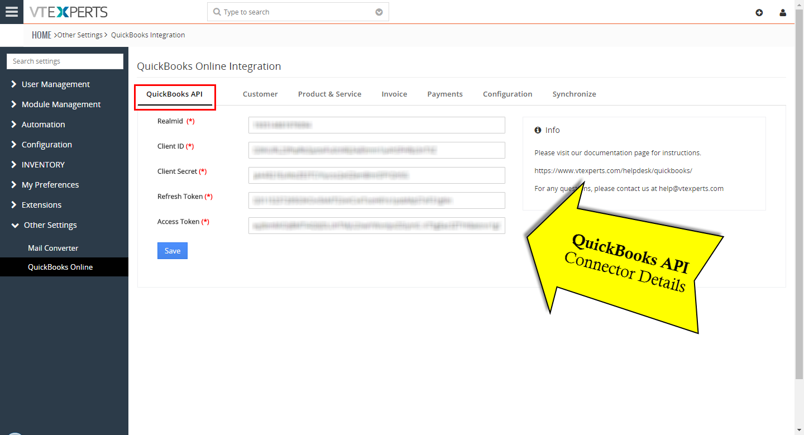Click the documentation instructions text
804x435 pixels.
618,152
